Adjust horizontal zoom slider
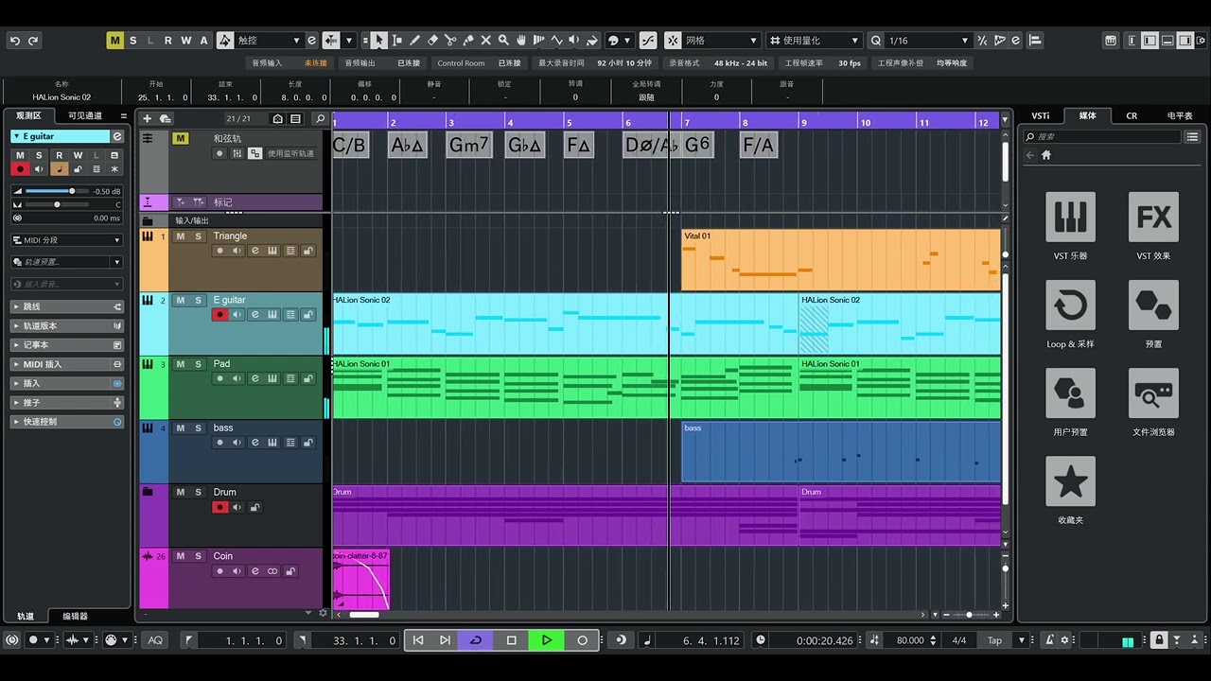The height and width of the screenshot is (681, 1211). point(970,615)
